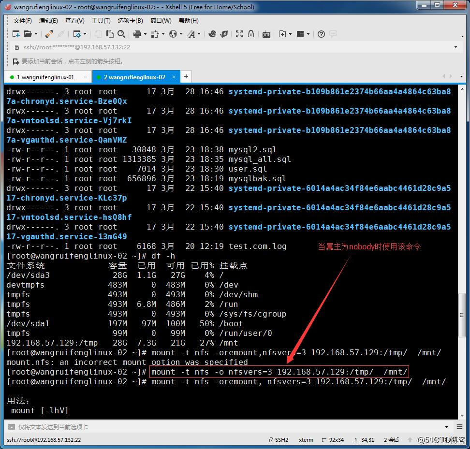Screen dimensions: 470x449
Task: Expand the file transfer dropdown arrow
Action: [163, 34]
